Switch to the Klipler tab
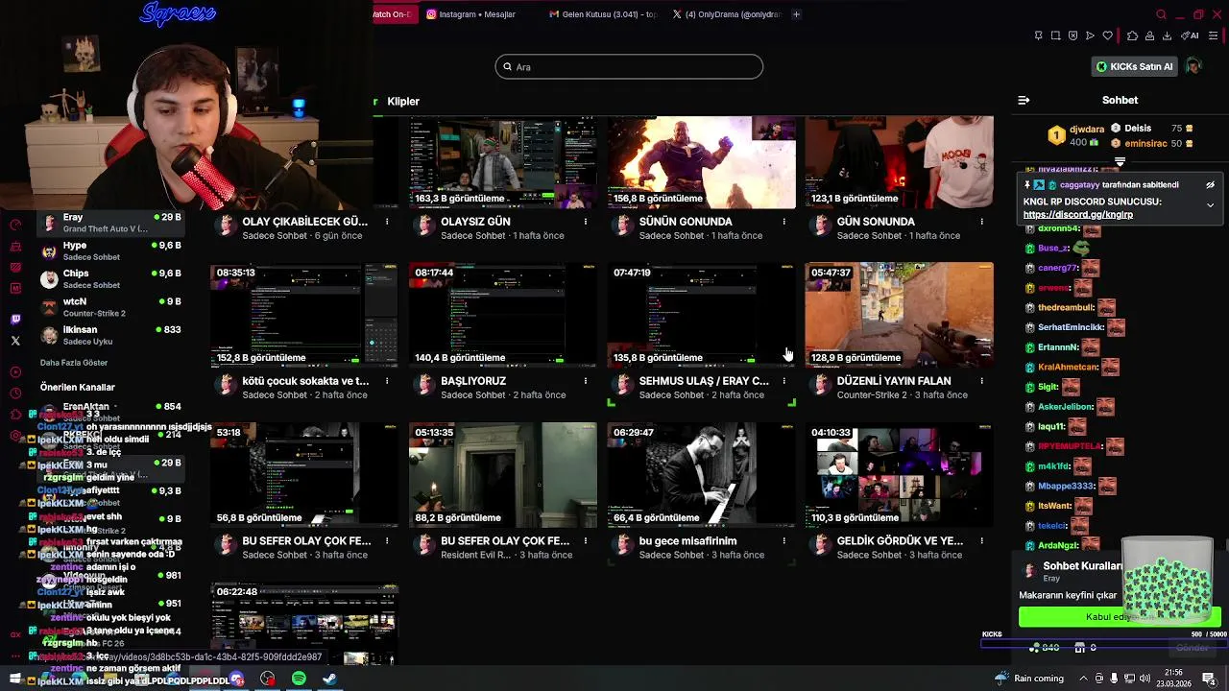 [403, 101]
